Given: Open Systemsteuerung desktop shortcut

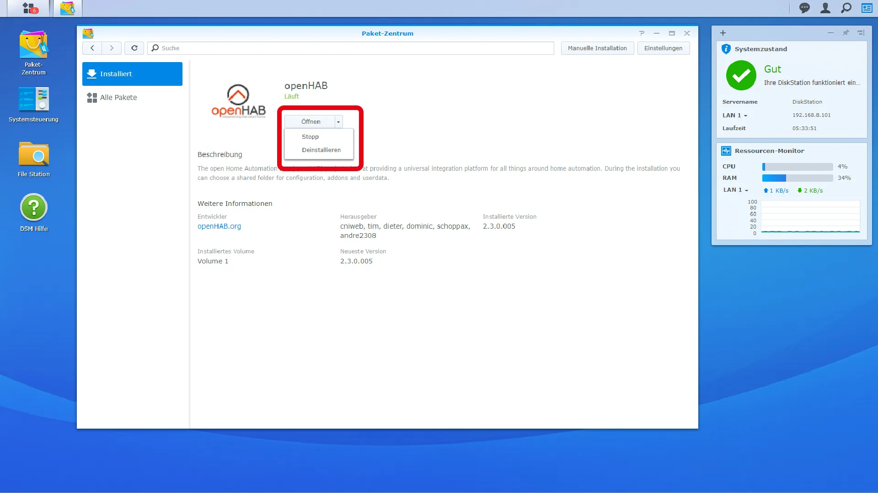Looking at the screenshot, I should point(33,105).
